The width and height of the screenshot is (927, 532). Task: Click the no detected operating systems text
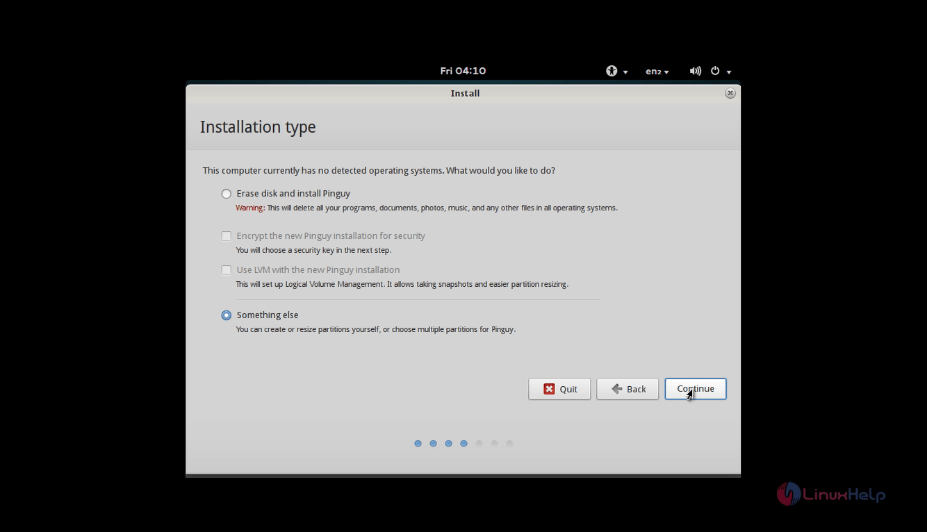click(379, 170)
